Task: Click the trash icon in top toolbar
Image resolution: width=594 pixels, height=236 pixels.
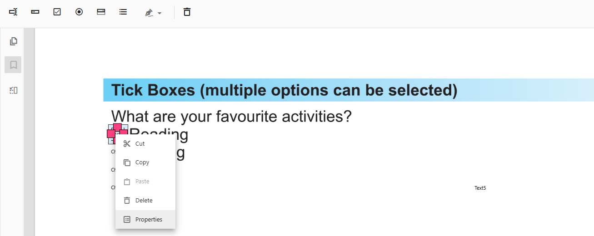Action: click(x=187, y=12)
